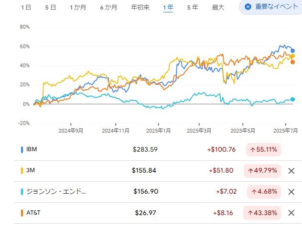The image size is (302, 228).
Task: Click the 3M yellow color marker
Action: click(22, 171)
